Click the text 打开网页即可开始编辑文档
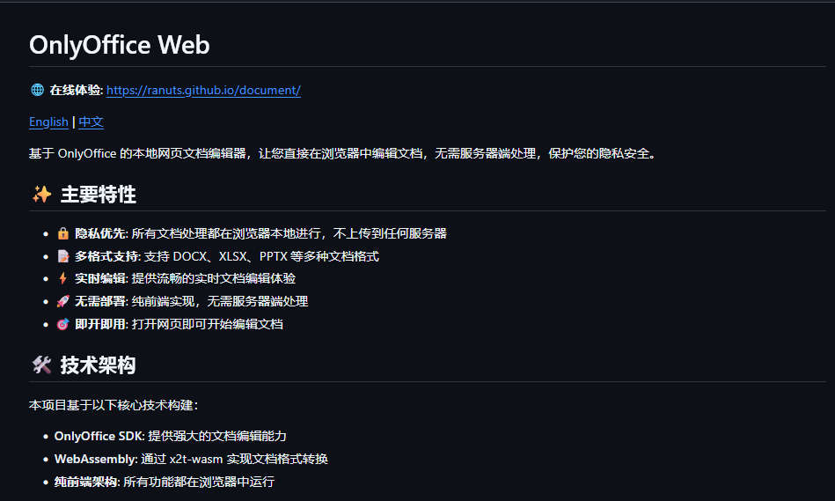This screenshot has height=501, width=835. [x=207, y=324]
